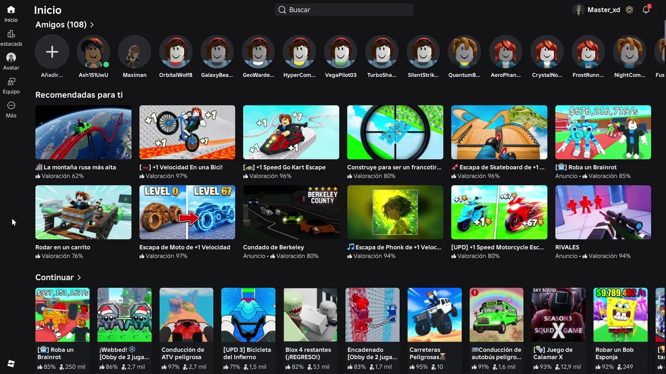This screenshot has width=666, height=374.
Task: Open the Avatar sidebar icon
Action: (x=11, y=58)
